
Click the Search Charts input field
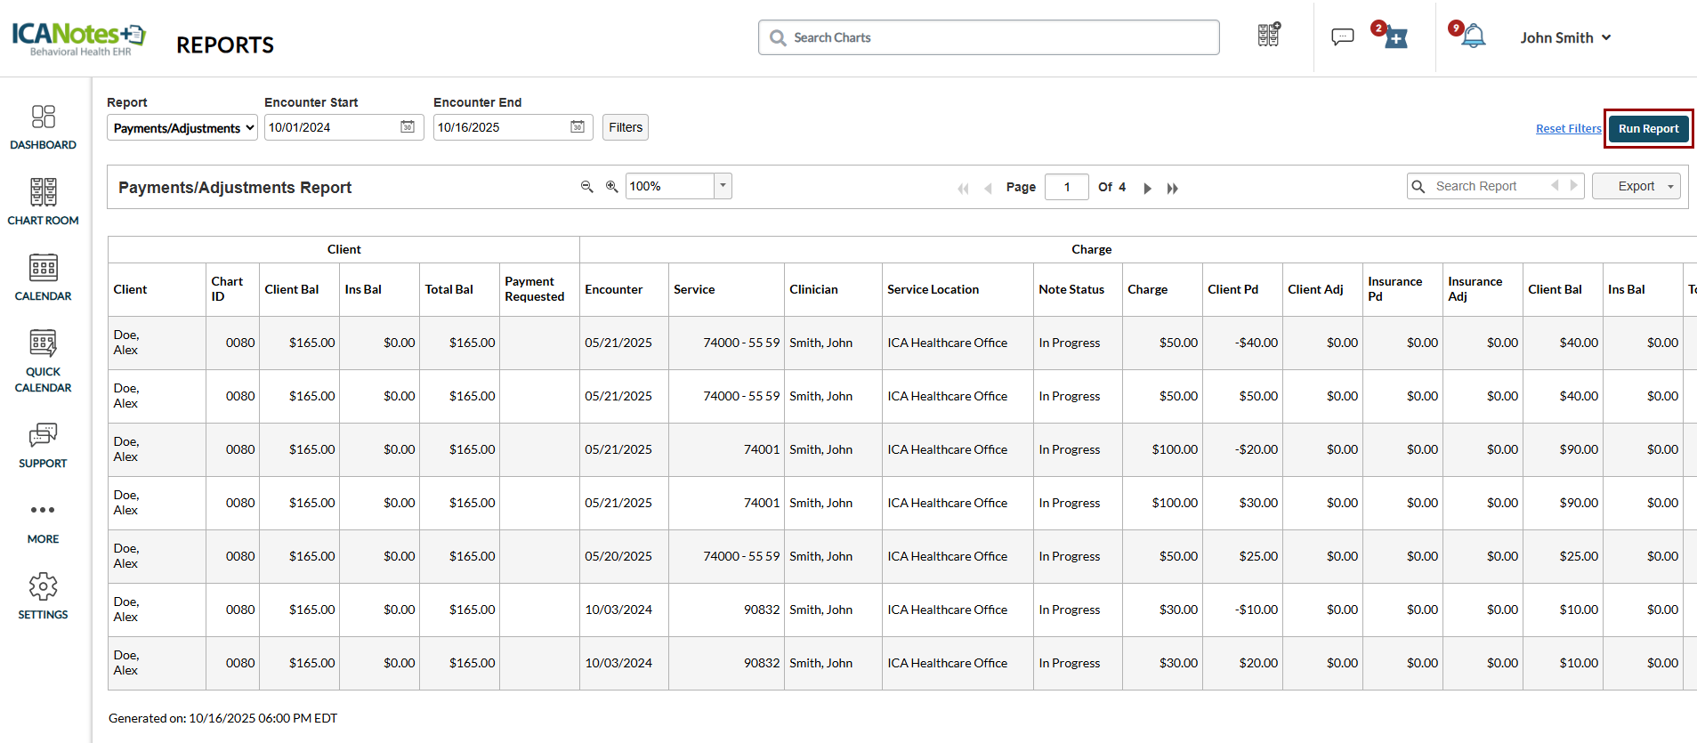(988, 37)
